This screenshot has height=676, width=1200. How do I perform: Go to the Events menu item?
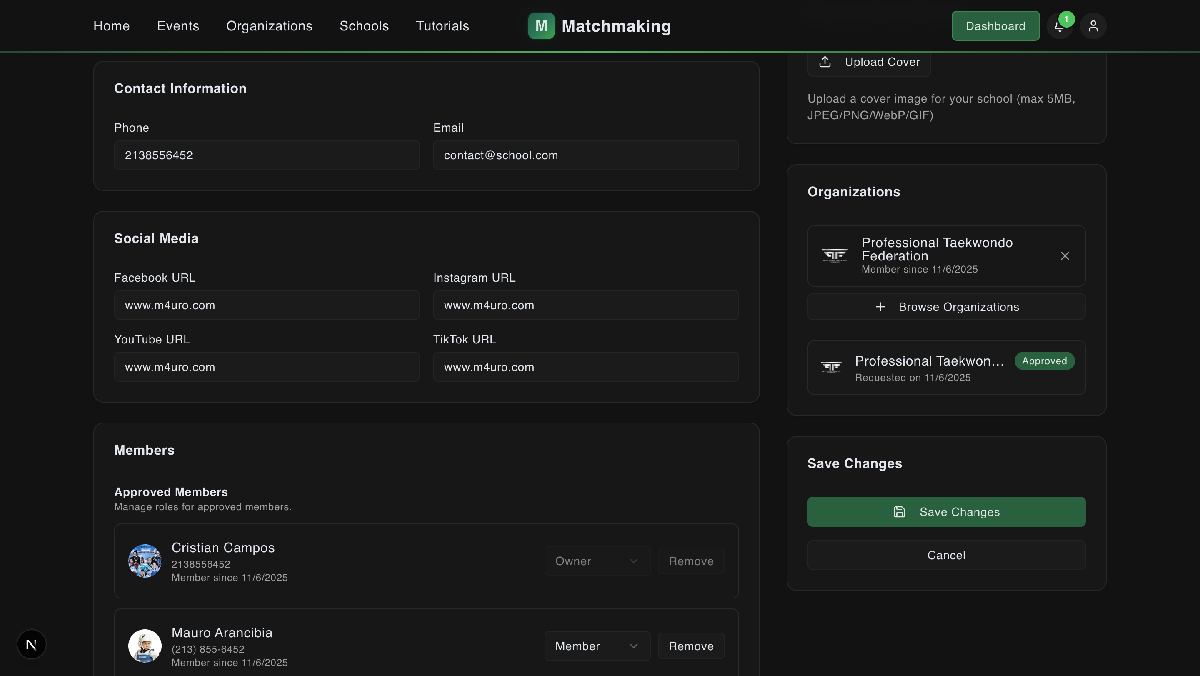[178, 26]
